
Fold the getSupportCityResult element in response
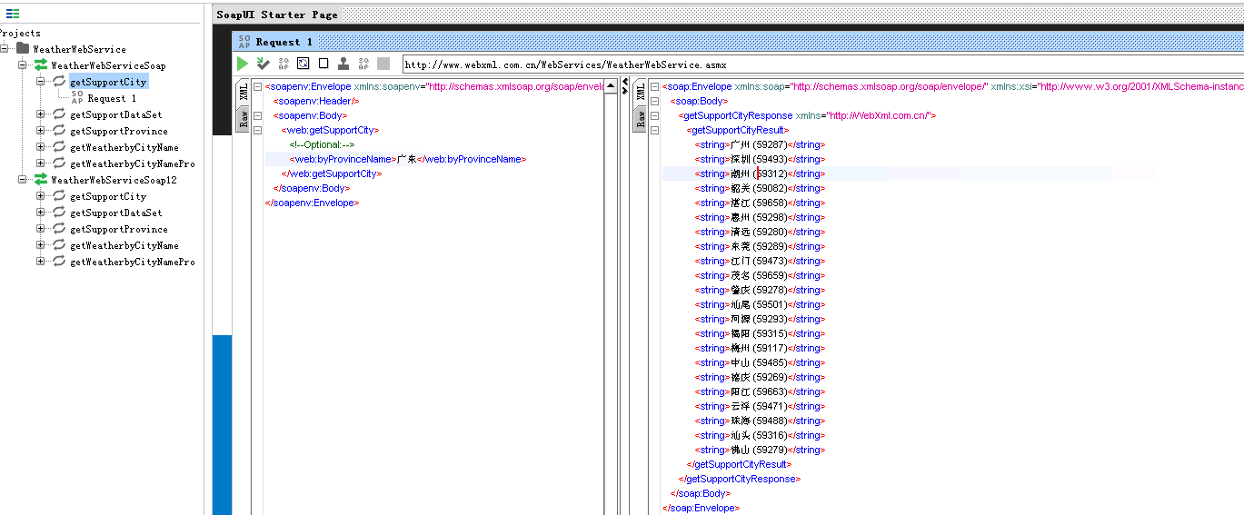click(x=654, y=131)
